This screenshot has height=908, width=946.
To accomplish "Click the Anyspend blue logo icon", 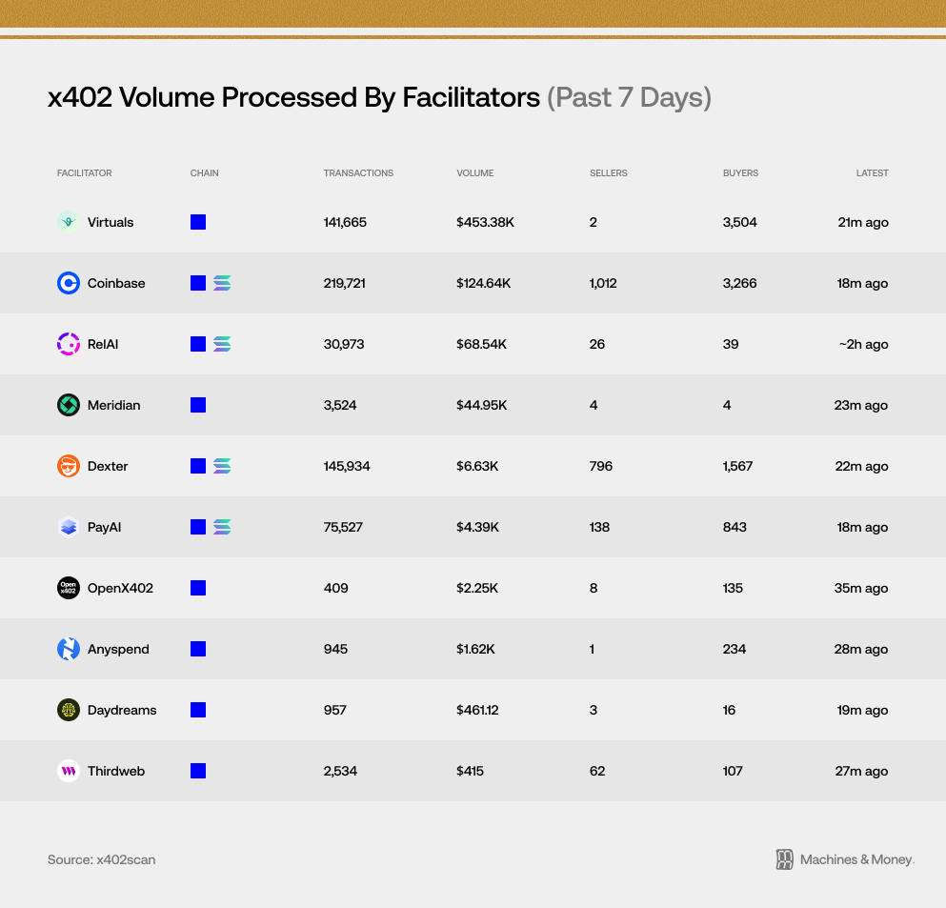I will pos(69,649).
